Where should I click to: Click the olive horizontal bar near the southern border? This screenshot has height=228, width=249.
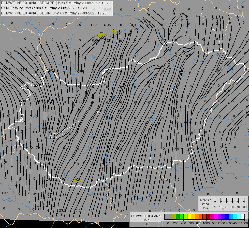[x=78, y=180]
